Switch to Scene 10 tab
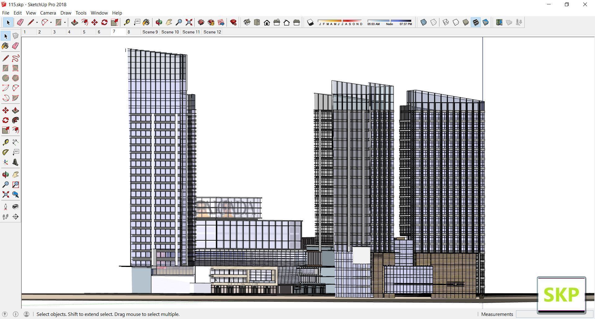 170,32
